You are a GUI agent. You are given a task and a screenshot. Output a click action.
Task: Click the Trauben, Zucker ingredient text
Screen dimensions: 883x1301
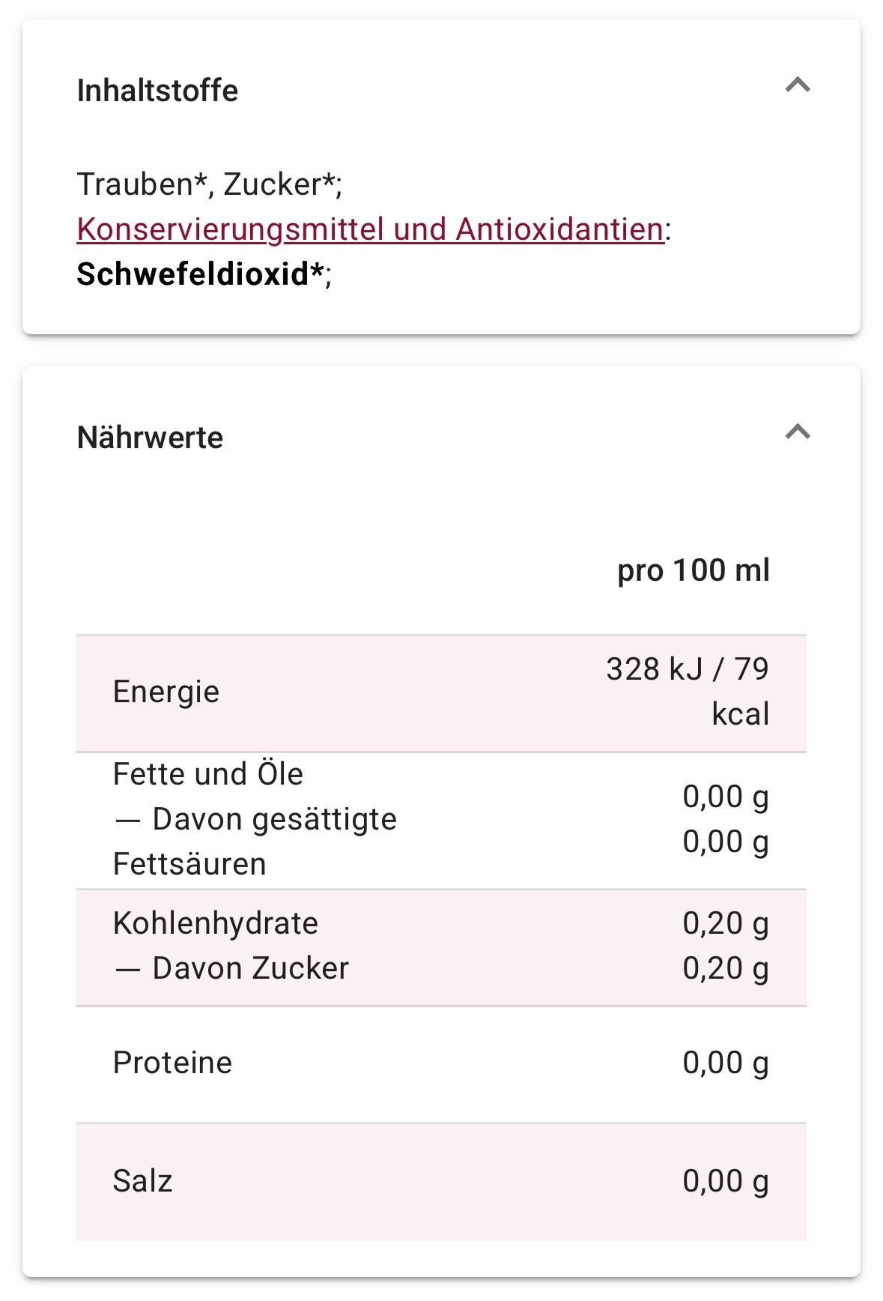[210, 184]
